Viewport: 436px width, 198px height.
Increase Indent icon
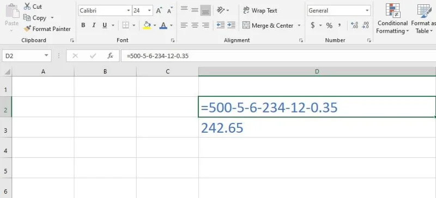[231, 25]
